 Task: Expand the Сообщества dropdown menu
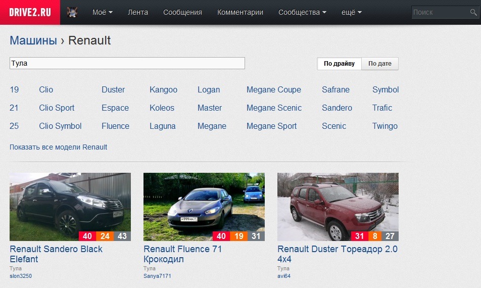click(x=302, y=12)
